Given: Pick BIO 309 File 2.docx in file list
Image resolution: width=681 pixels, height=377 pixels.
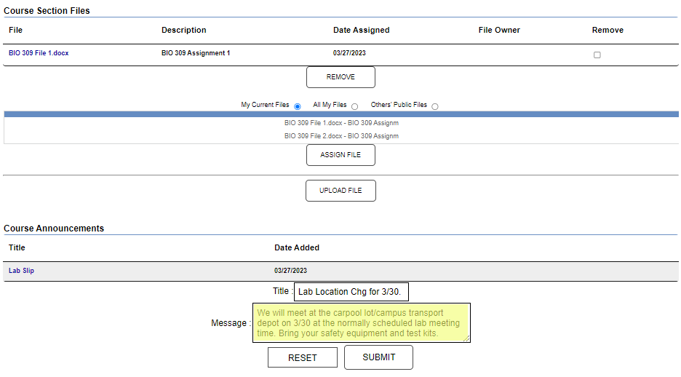Looking at the screenshot, I should click(341, 136).
